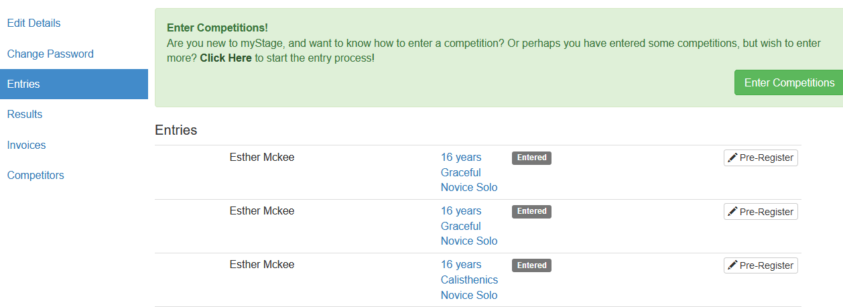Open first 16 years Graceful Novice Solo link
The image size is (843, 307).
pyautogui.click(x=469, y=172)
